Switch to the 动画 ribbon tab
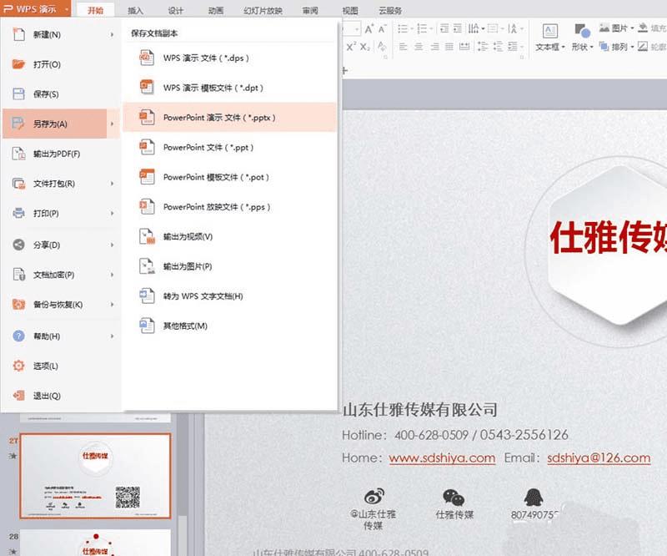Viewport: 667px width, 556px height. pyautogui.click(x=216, y=11)
